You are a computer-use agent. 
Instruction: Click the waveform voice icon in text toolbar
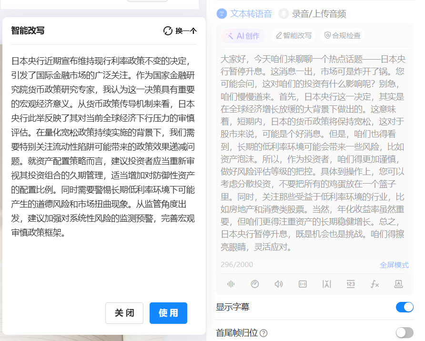(231, 284)
